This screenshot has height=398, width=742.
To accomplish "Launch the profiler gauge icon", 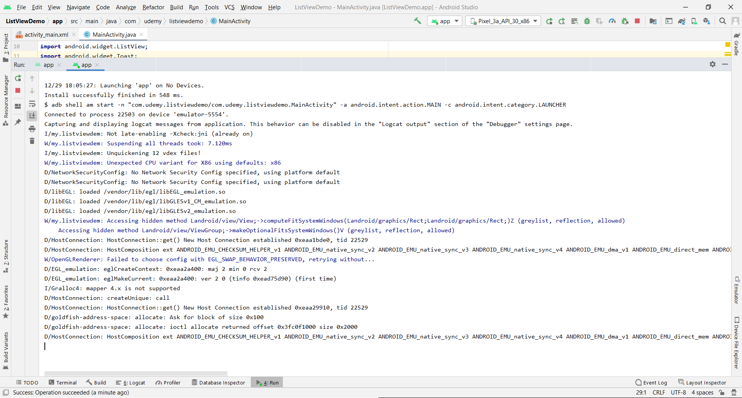I will [612, 21].
